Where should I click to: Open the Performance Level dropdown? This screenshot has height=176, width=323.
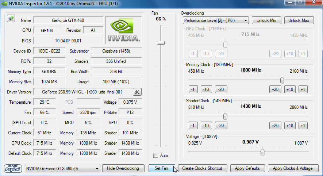coord(216,20)
